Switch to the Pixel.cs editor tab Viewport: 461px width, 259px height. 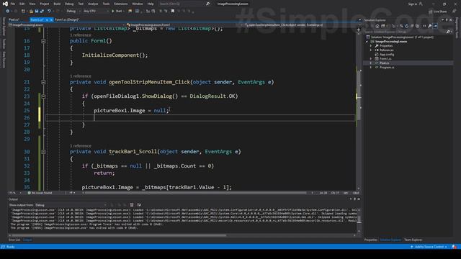tap(14, 19)
